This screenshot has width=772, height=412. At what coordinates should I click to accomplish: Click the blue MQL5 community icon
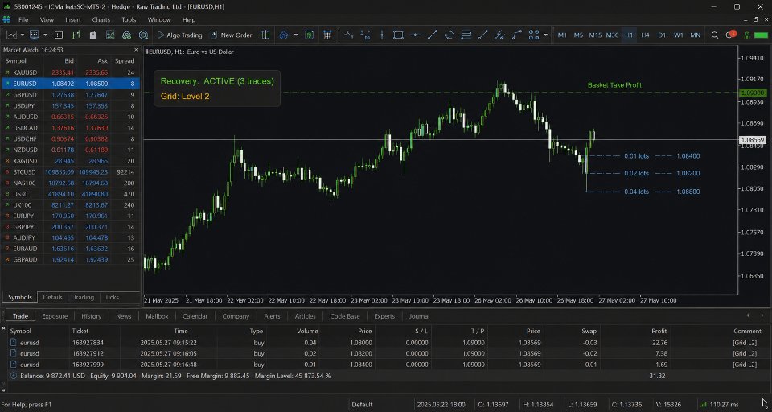pos(284,35)
